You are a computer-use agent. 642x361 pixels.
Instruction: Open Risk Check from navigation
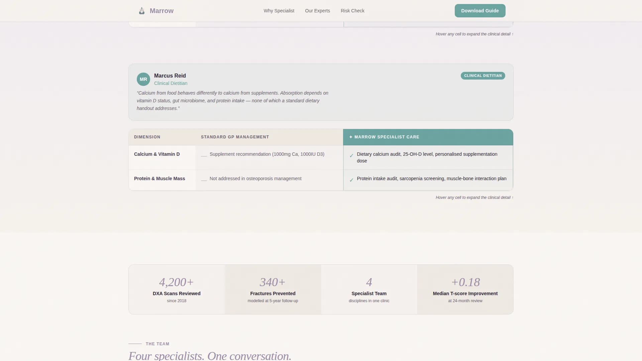[x=352, y=11]
